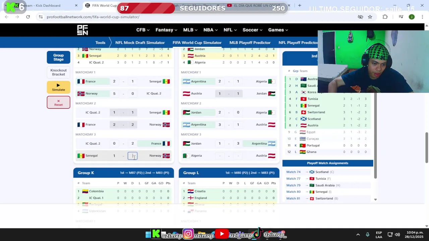Switch to the Knockout Bracket view
Screen dimensions: 429x241
click(x=58, y=72)
